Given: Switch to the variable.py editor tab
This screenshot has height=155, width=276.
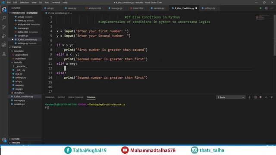Looking at the screenshot, I should [159, 8].
